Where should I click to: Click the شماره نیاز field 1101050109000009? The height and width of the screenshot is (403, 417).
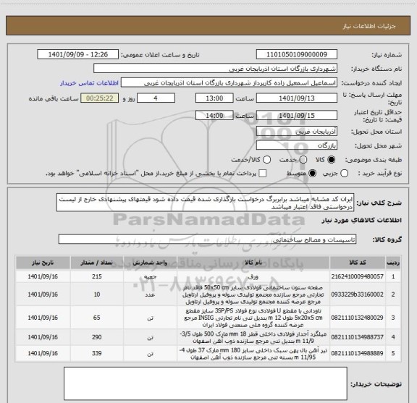pos(297,54)
